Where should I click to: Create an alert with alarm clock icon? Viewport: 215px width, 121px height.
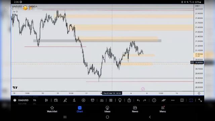point(93,100)
